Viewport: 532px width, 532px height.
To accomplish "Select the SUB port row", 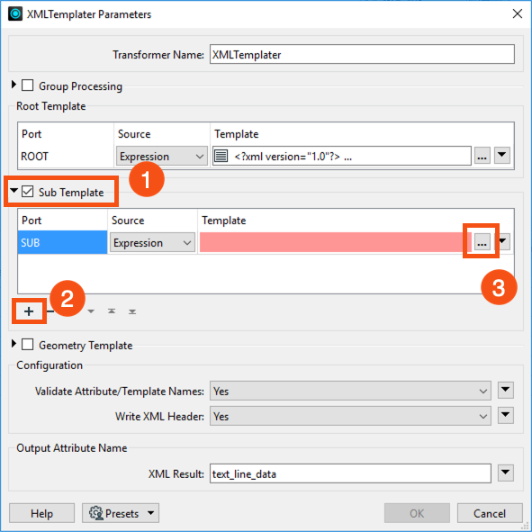I will (62, 242).
